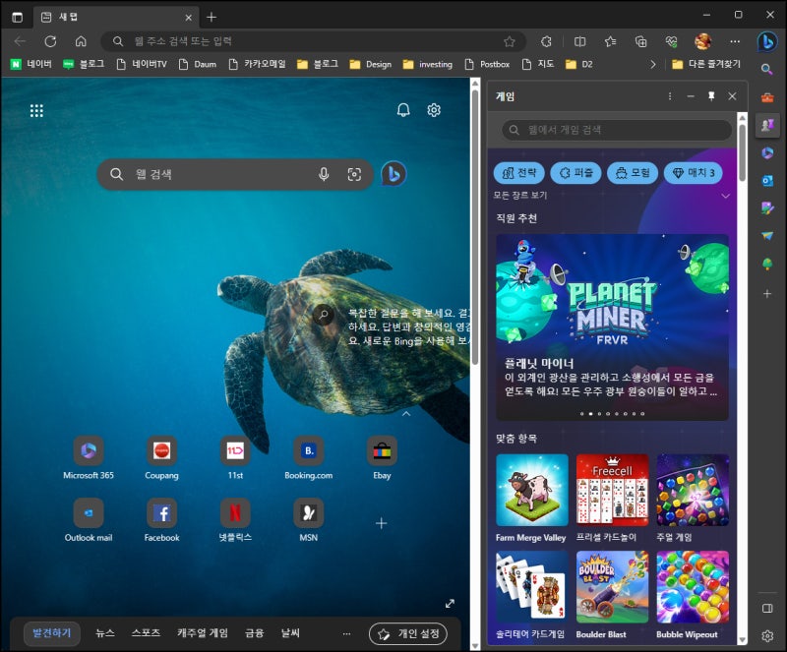
Task: Start voice search with the microphone icon
Action: coord(324,174)
